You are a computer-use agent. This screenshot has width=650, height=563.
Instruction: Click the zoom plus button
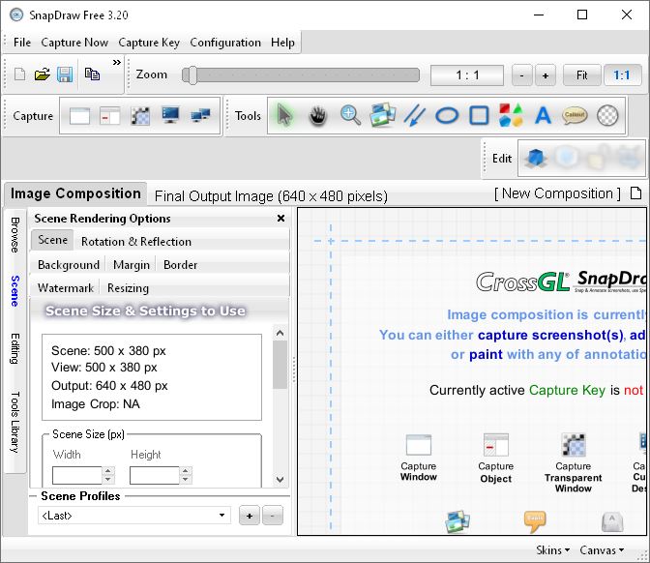(546, 75)
